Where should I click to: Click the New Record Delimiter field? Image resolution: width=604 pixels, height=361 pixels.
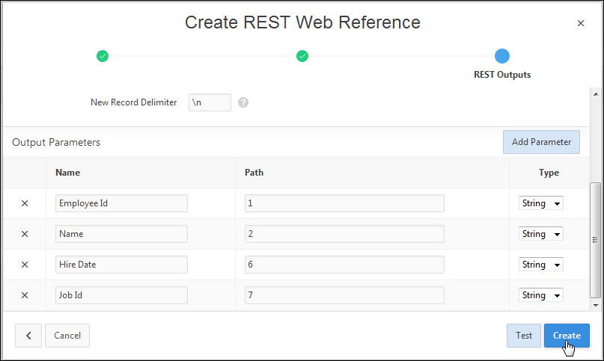[210, 102]
